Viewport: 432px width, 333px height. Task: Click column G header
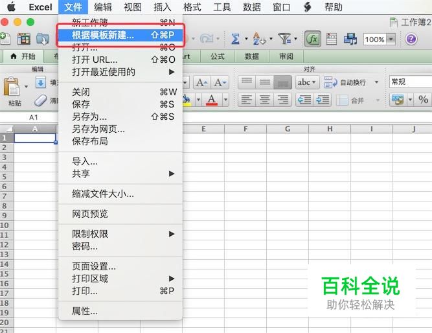288,129
